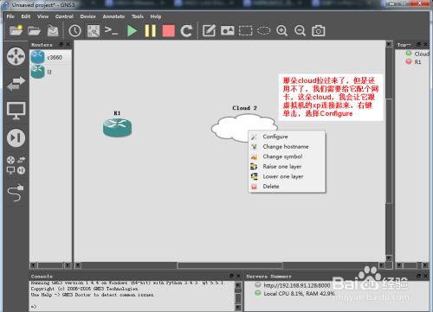Open the File menu
This screenshot has width=433, height=312.
(x=10, y=16)
